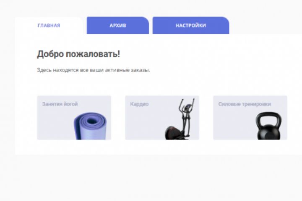This screenshot has height=201, width=302.
Task: Click the flywheel base of the elliptical trainer
Action: coord(172,133)
